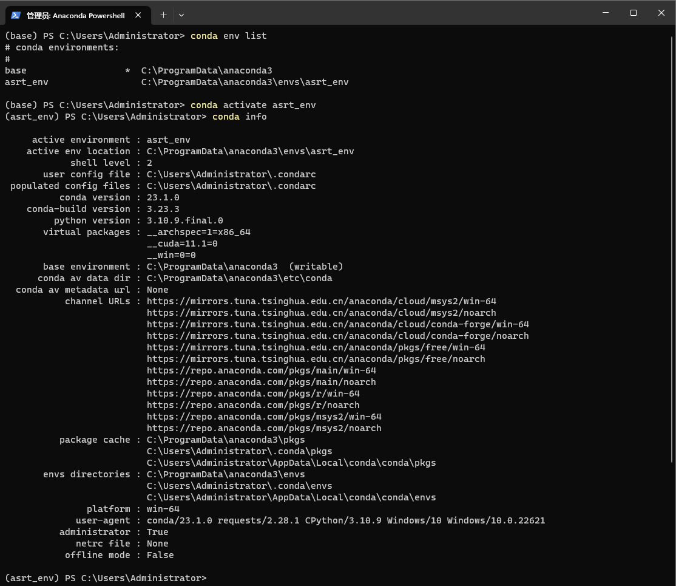676x586 pixels.
Task: Click the base environment asterisk marker
Action: pos(127,70)
